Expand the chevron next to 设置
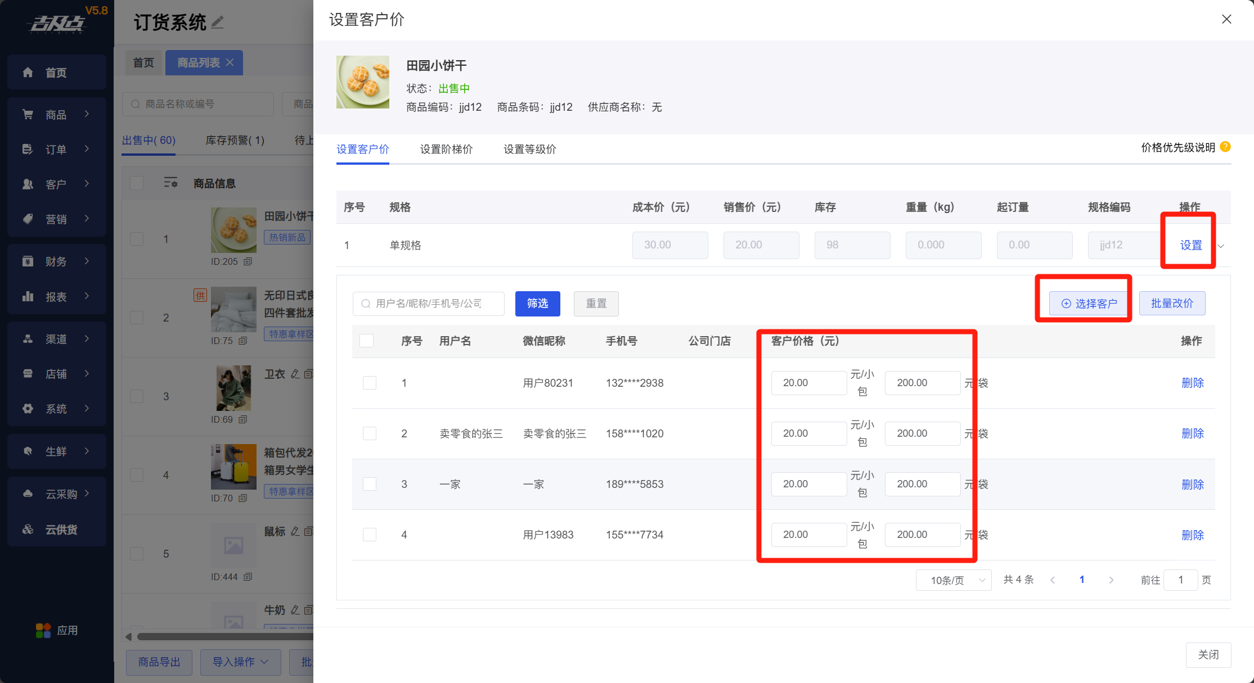Image resolution: width=1254 pixels, height=683 pixels. 1221,246
